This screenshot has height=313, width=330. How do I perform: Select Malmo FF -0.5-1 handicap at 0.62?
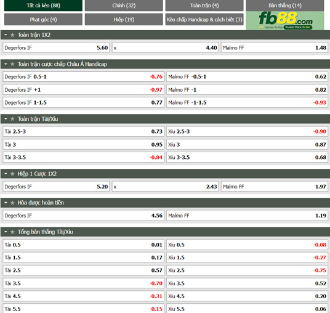247,76
